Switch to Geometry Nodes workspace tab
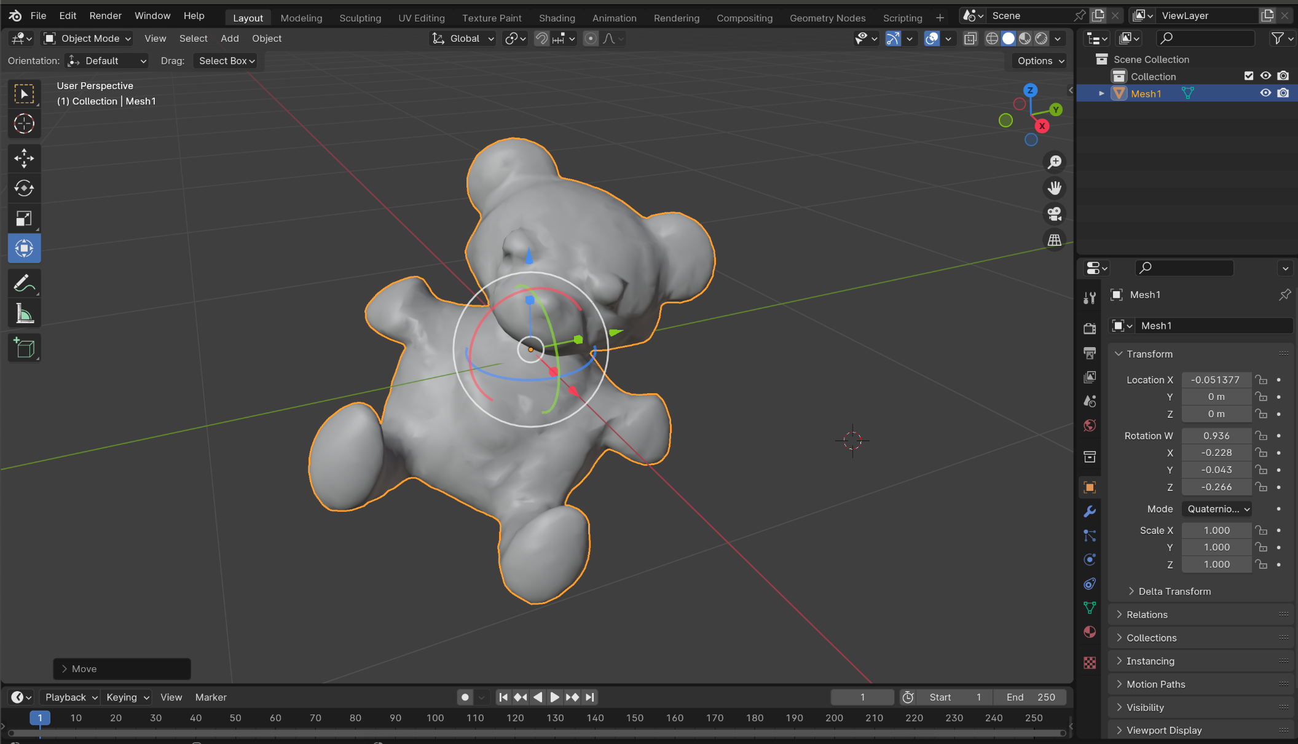 tap(827, 18)
